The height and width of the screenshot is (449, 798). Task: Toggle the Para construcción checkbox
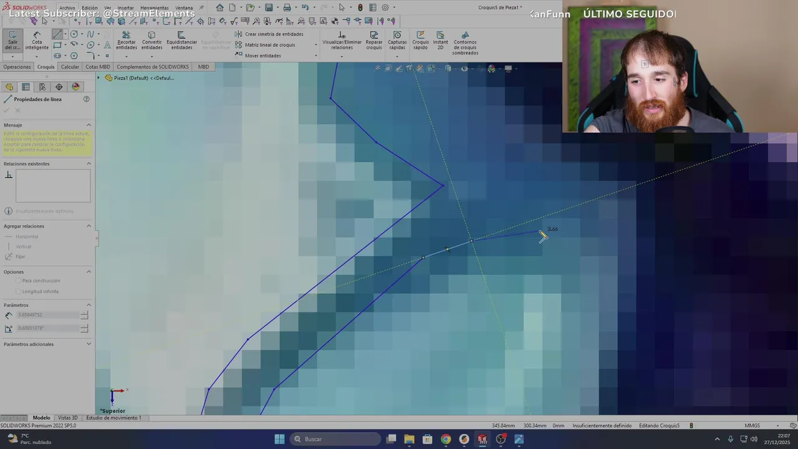pyautogui.click(x=19, y=281)
